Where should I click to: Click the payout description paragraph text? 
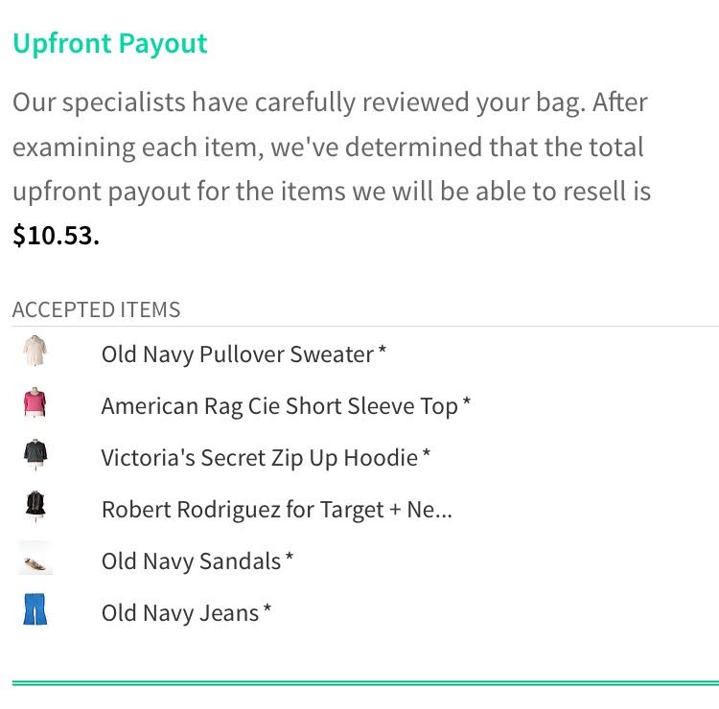[331, 148]
